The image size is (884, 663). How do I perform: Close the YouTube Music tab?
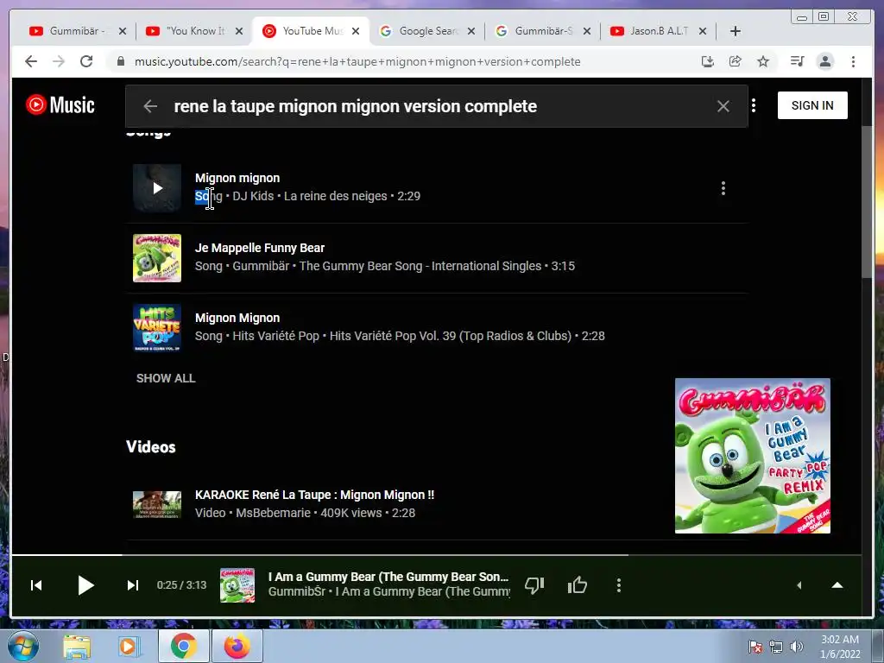coord(356,31)
